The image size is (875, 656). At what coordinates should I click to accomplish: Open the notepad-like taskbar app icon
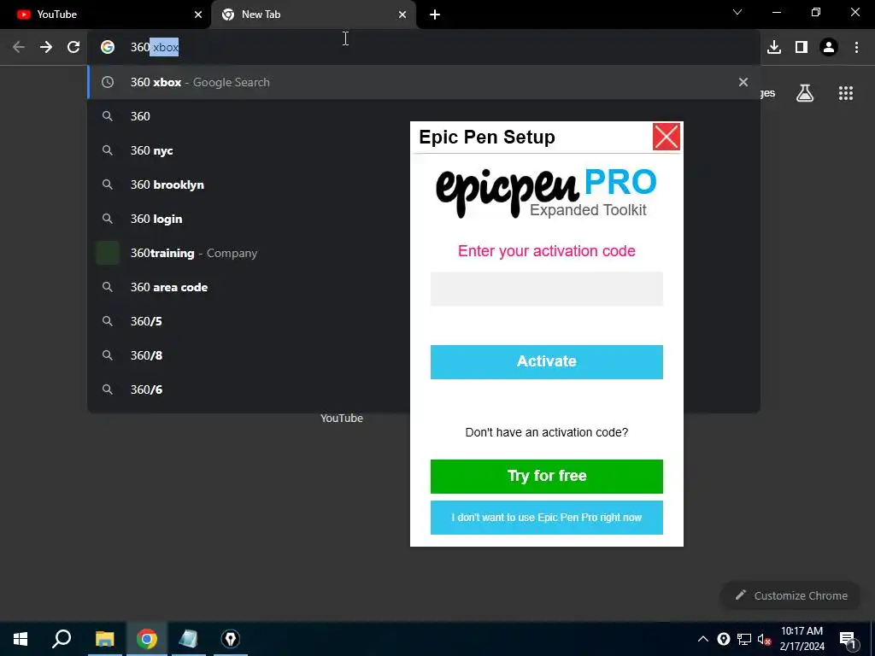point(189,639)
